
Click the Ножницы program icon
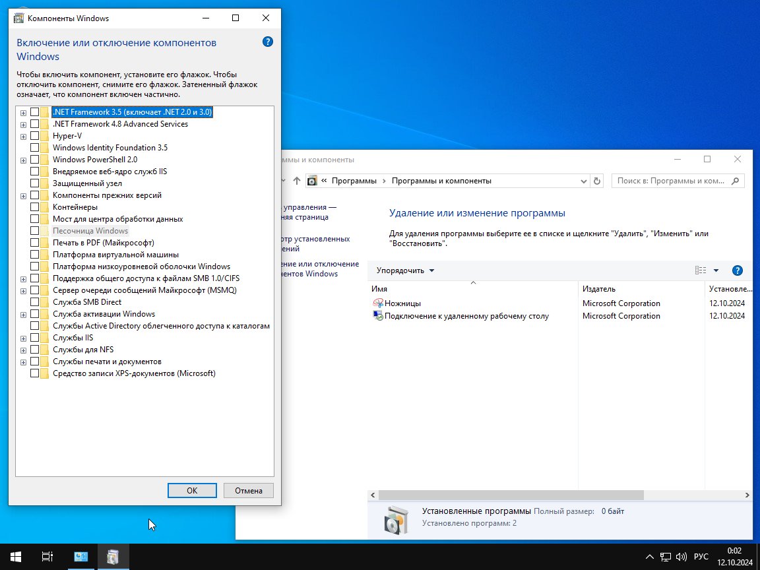377,303
